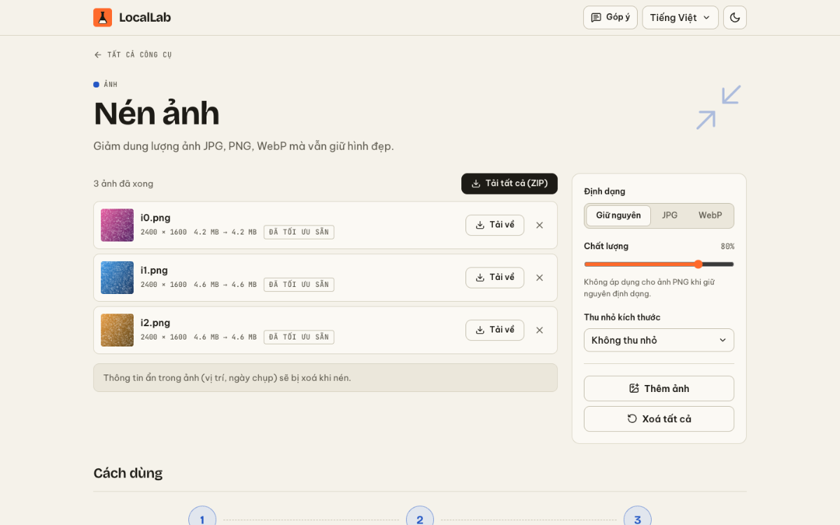Expand the Thu nhỏ kích thước dropdown
The image size is (840, 525).
coord(659,340)
